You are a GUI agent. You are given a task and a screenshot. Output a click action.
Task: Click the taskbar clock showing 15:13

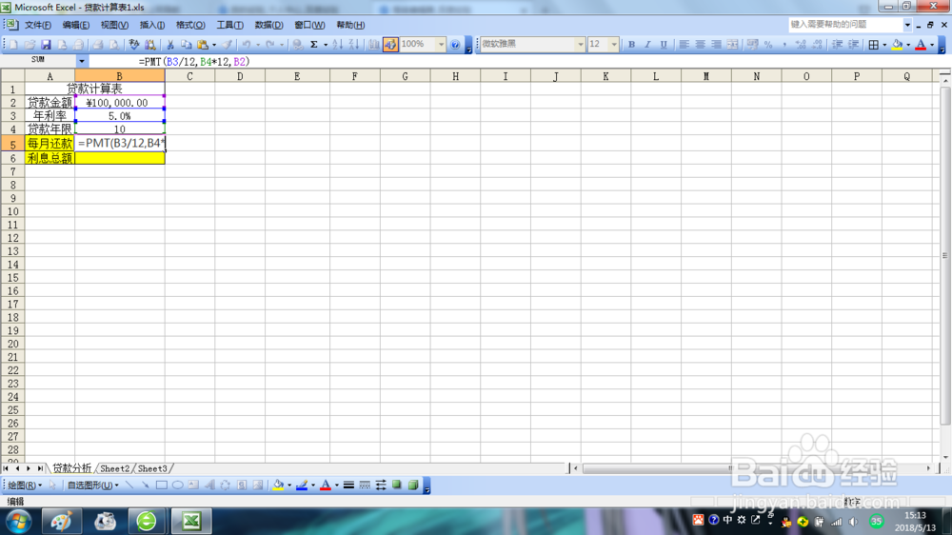tap(915, 516)
